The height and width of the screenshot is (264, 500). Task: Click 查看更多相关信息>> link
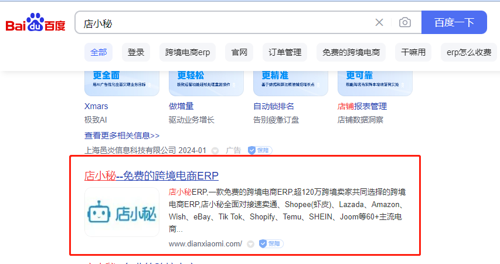[122, 136]
